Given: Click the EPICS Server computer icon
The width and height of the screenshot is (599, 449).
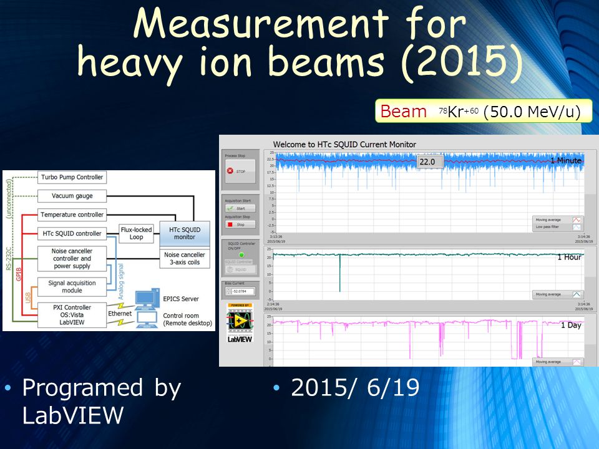Looking at the screenshot, I should click(x=147, y=299).
